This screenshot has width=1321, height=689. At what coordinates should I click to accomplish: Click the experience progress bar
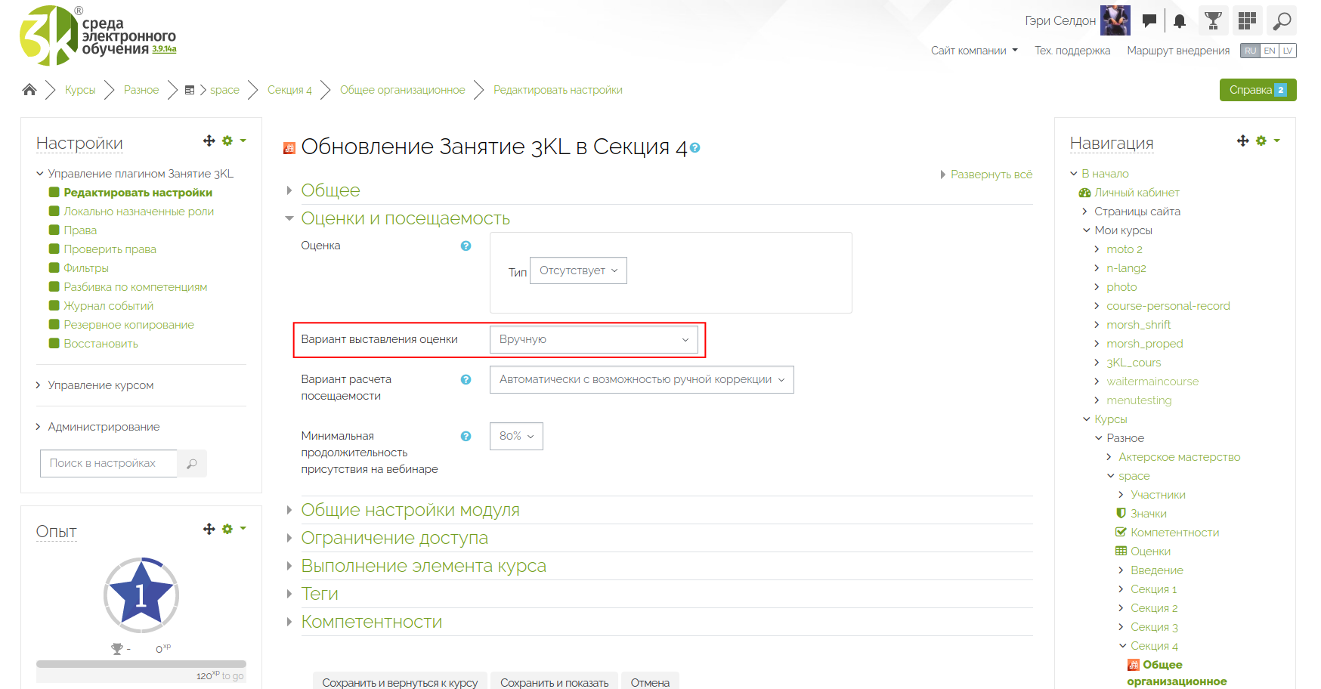(141, 664)
